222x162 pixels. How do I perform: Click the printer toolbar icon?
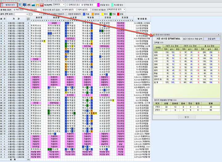click(29, 5)
